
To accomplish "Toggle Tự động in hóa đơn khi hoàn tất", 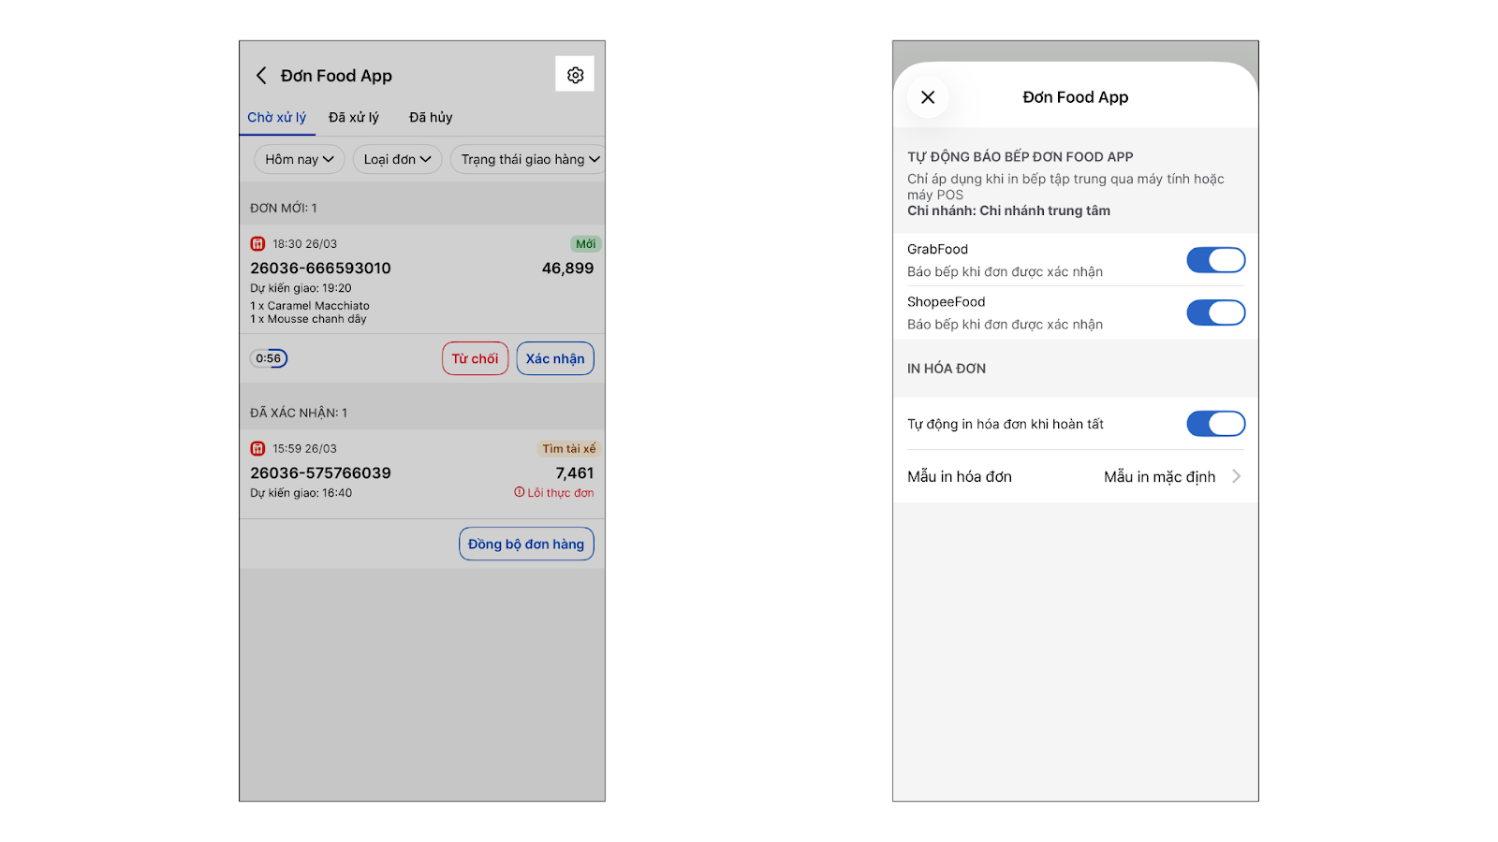I will click(x=1215, y=424).
